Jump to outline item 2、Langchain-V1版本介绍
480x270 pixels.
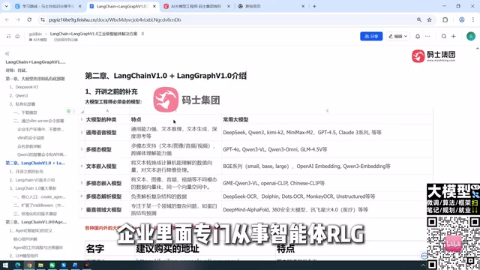coord(32,180)
